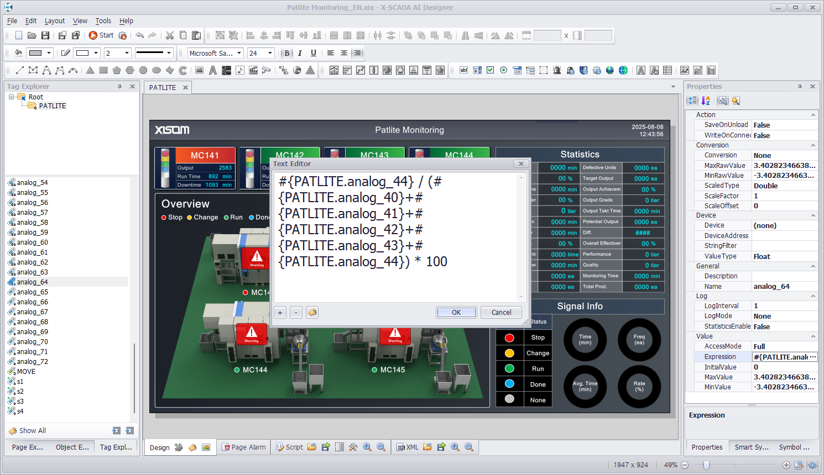
Task: Open the Layout menu
Action: (x=55, y=21)
